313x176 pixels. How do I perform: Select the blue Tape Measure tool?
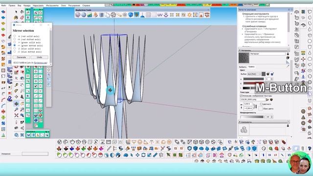pos(155,155)
